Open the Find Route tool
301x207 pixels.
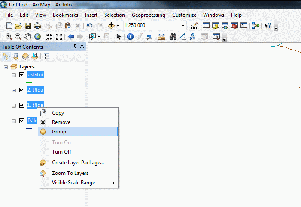point(183,36)
